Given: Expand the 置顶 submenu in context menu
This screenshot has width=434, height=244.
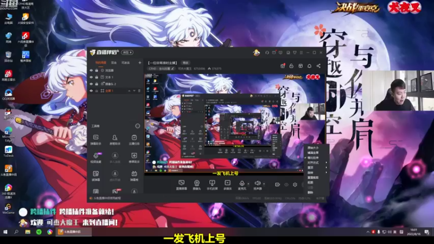Looking at the screenshot, I should click(x=317, y=168).
